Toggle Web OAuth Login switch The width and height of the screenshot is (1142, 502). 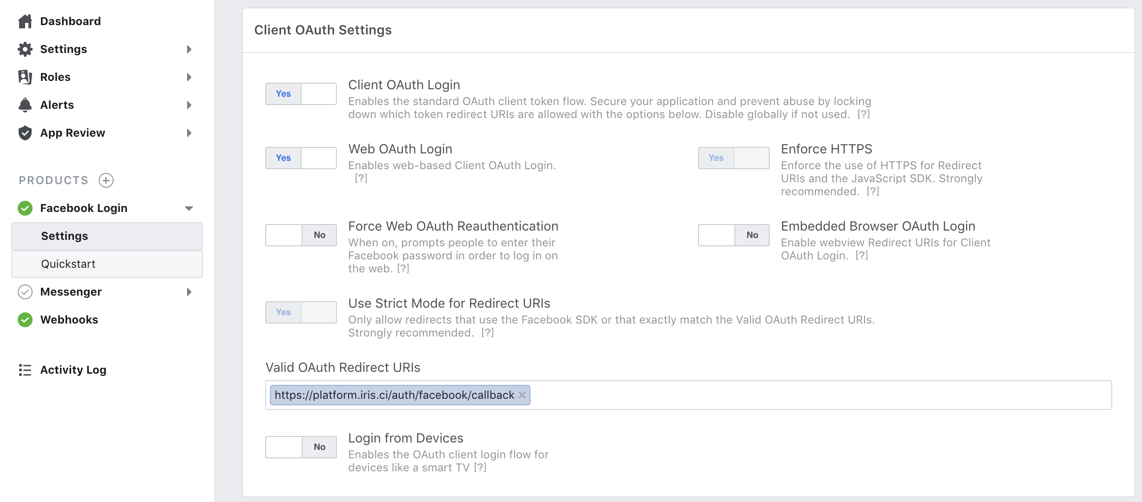click(301, 158)
